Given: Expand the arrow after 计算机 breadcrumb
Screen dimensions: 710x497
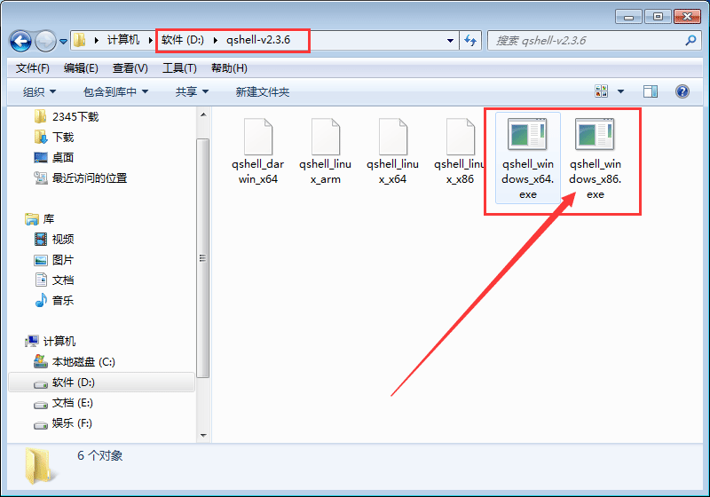Looking at the screenshot, I should pos(150,40).
